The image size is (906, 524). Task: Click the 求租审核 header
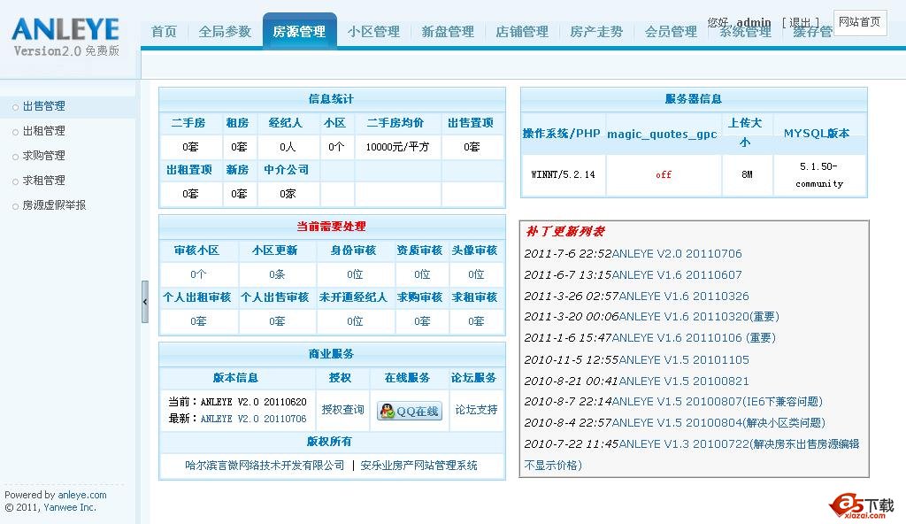(474, 297)
